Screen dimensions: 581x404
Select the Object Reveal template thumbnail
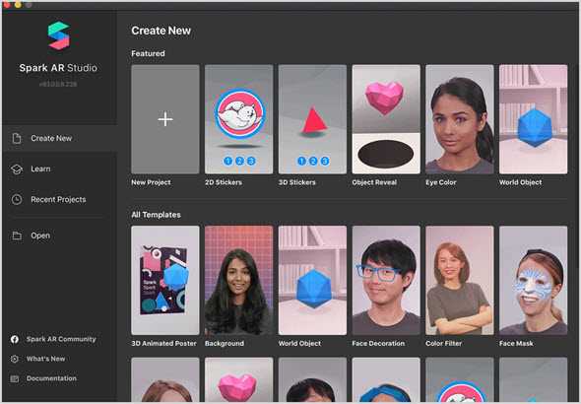click(386, 119)
